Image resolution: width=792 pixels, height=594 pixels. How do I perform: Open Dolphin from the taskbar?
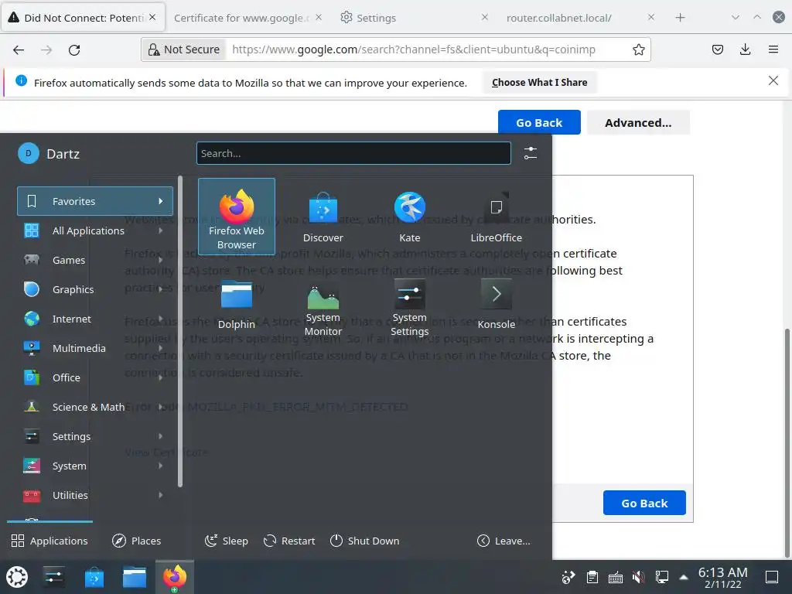pyautogui.click(x=135, y=577)
